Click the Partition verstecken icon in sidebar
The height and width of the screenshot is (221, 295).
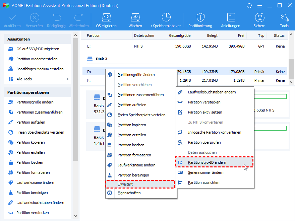[x=11, y=213]
